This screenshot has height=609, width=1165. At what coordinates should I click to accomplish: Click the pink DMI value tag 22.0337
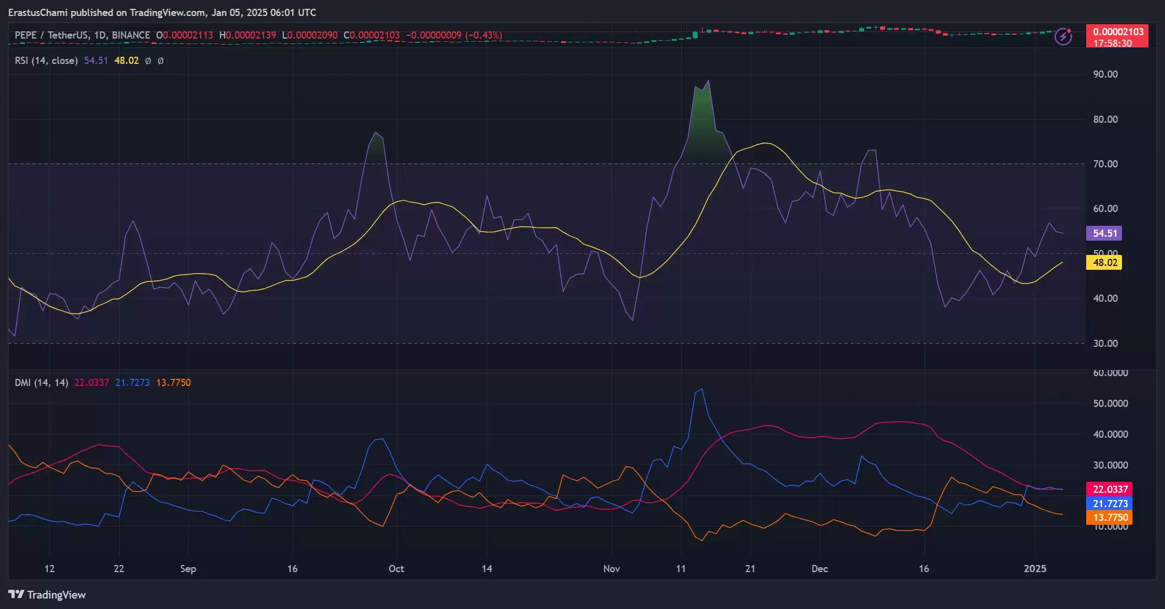(x=1109, y=489)
